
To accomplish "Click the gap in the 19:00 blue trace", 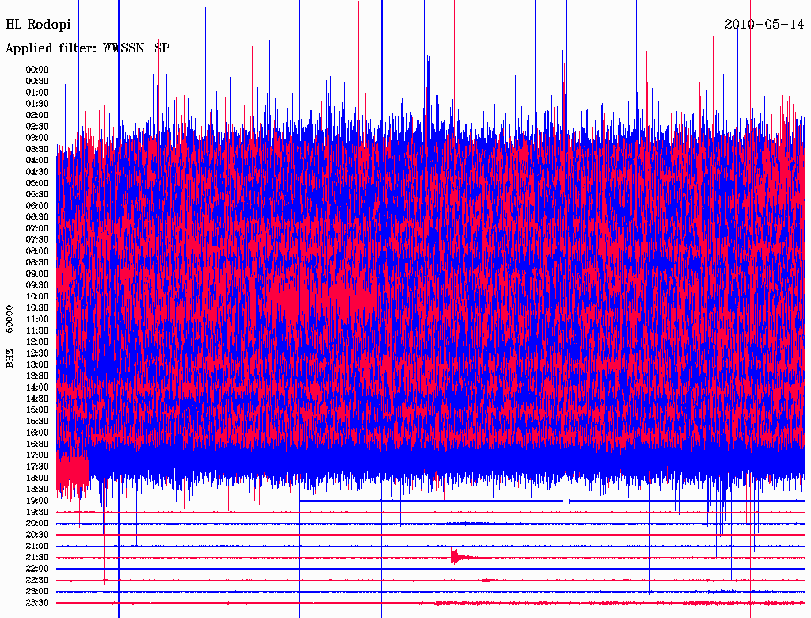I will [567, 501].
